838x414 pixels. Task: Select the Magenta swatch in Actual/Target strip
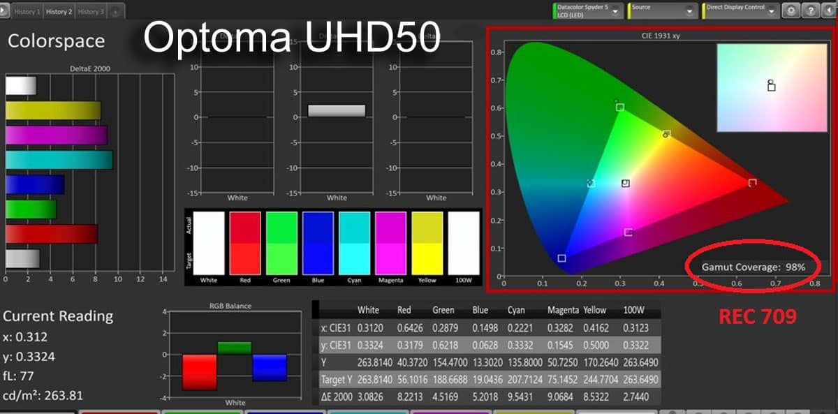point(391,243)
